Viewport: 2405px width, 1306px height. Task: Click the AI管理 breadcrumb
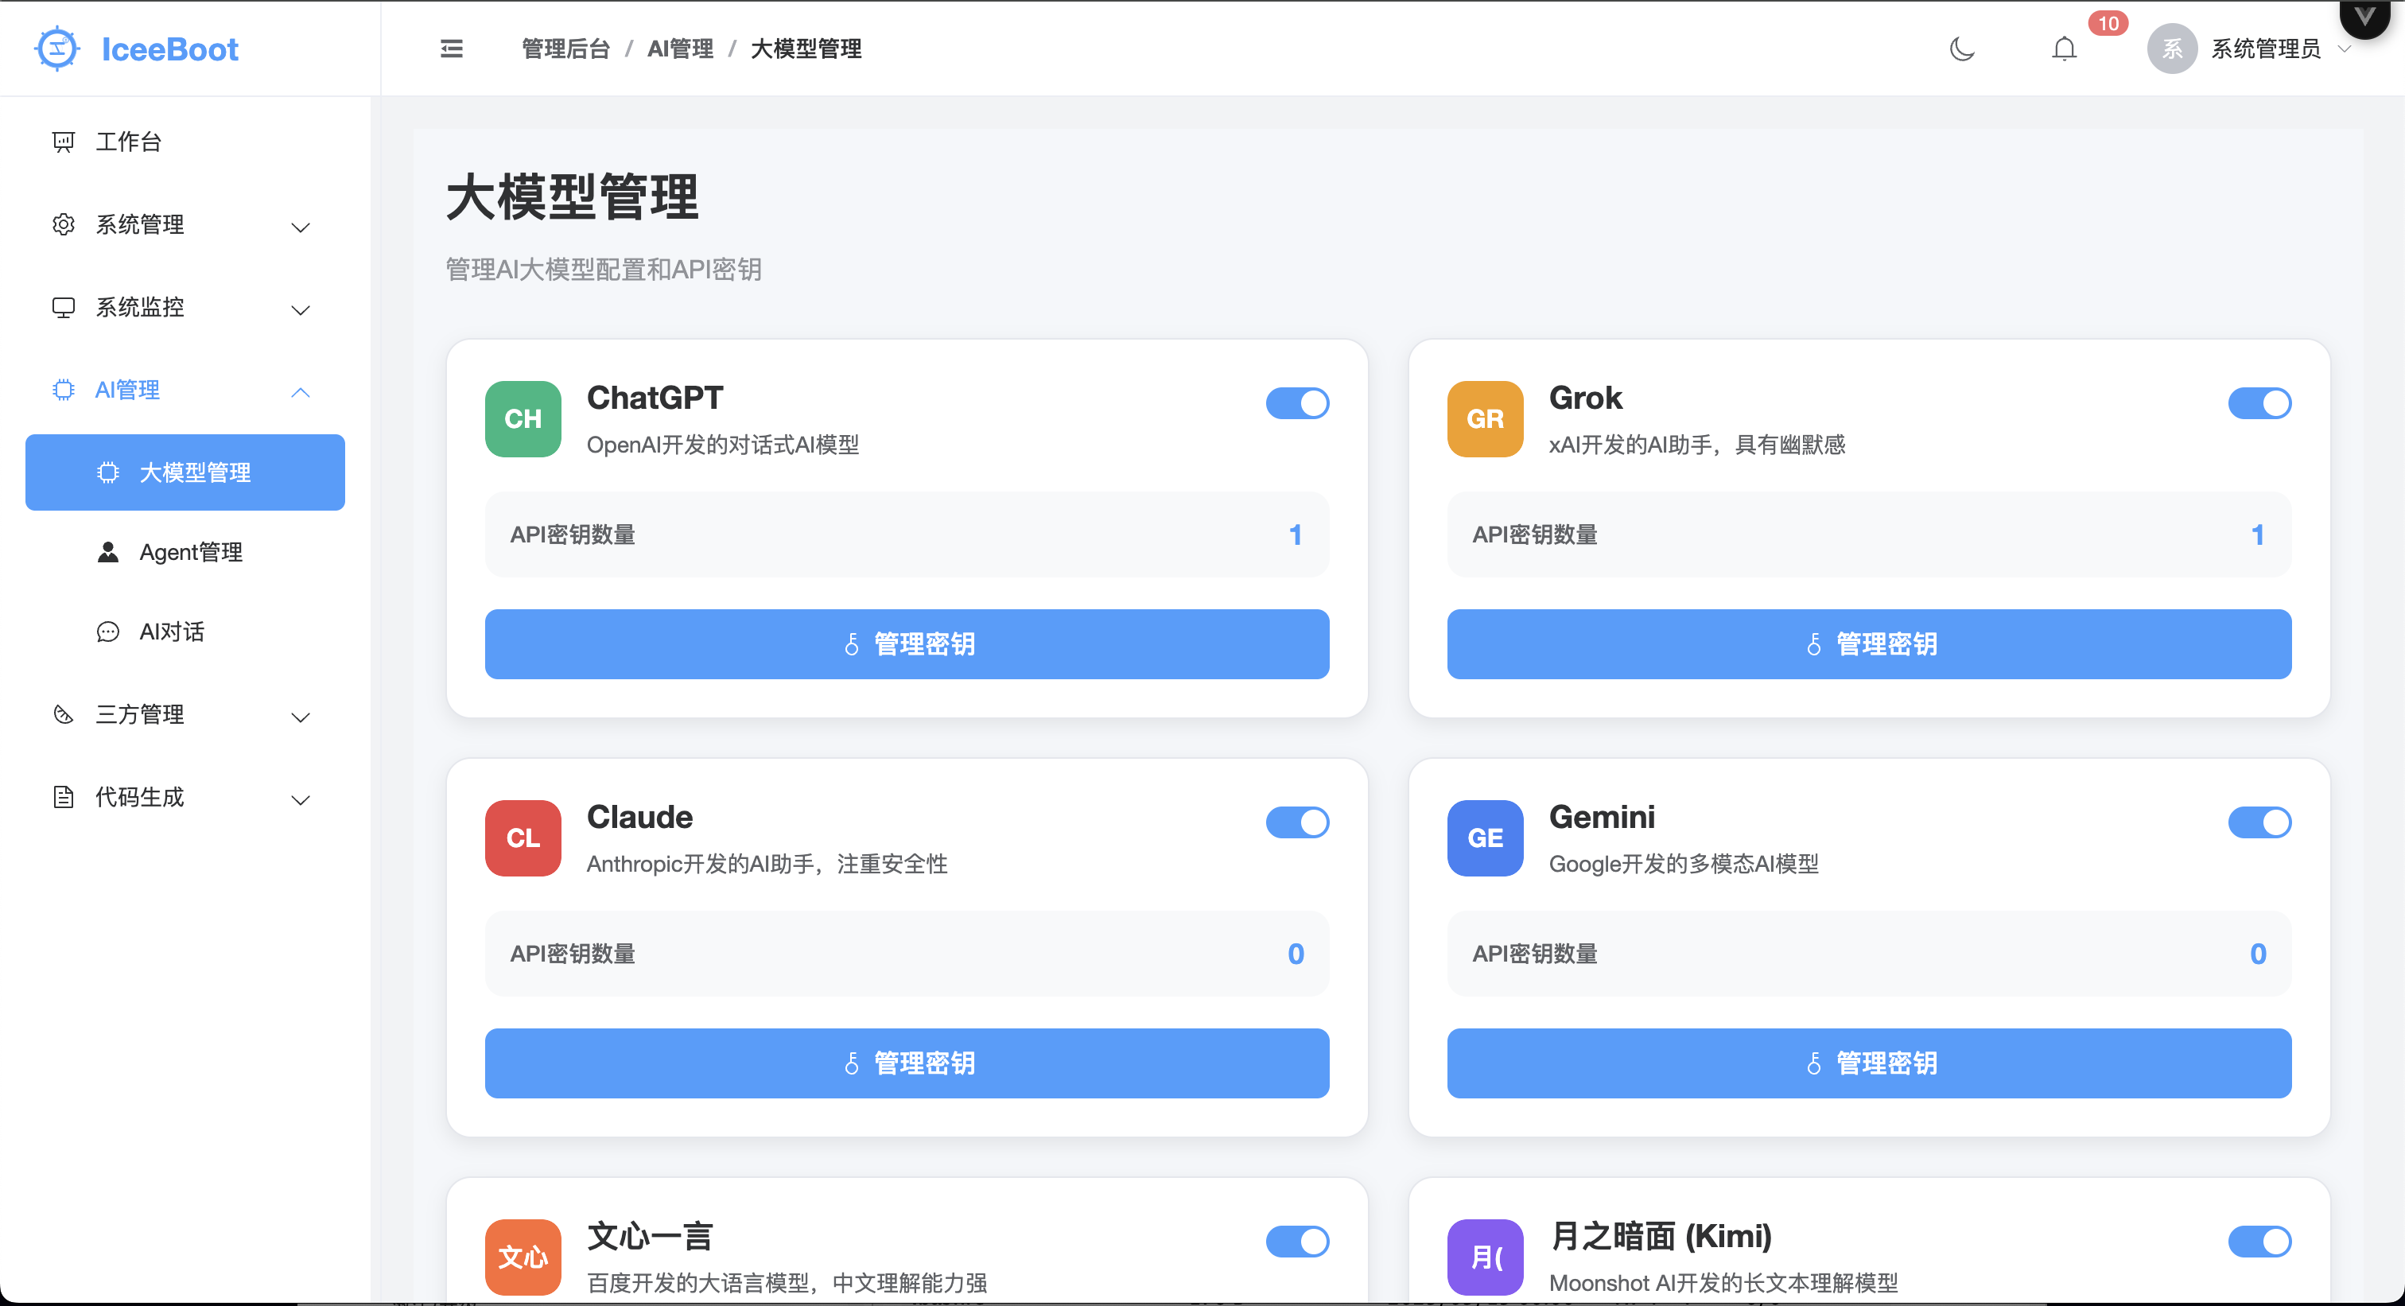pyautogui.click(x=681, y=49)
